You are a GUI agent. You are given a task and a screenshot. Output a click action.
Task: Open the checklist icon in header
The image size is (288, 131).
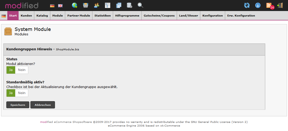pos(107,5)
